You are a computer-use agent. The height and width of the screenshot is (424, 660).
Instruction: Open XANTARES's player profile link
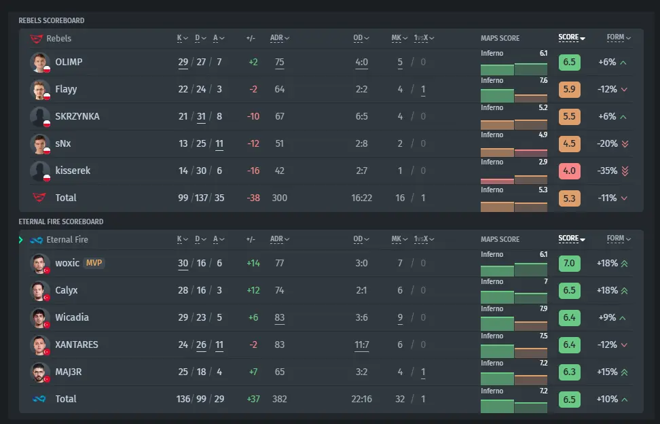(x=77, y=345)
